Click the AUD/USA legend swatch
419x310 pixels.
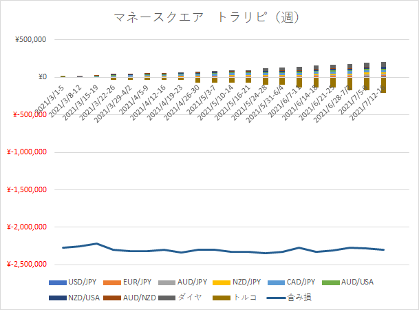[x=331, y=282]
